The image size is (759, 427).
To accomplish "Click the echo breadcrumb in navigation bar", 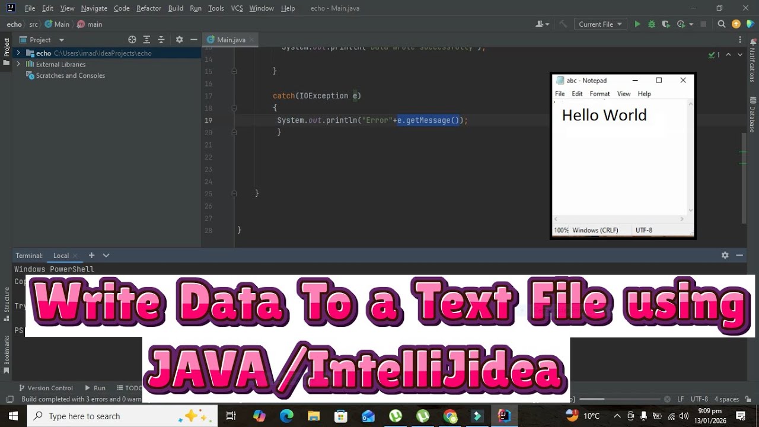I will [x=14, y=24].
